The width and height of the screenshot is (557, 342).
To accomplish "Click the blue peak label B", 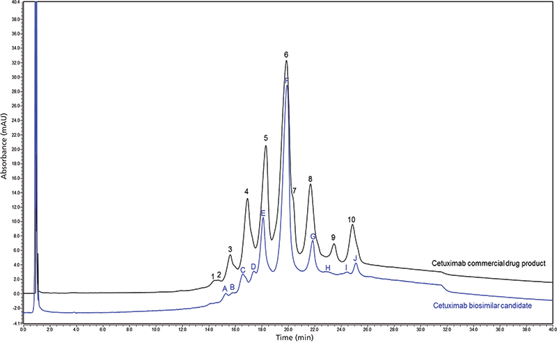I will coord(233,287).
